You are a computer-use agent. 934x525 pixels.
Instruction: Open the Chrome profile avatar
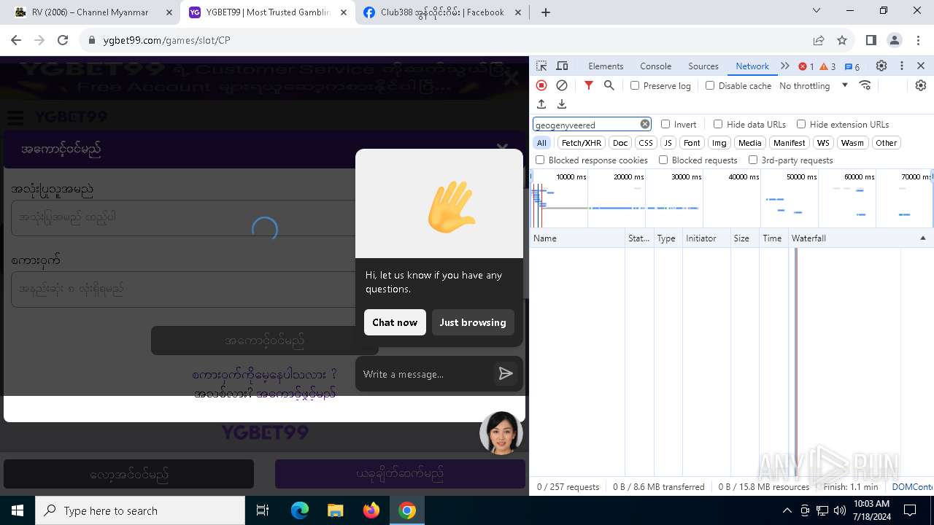tap(895, 40)
